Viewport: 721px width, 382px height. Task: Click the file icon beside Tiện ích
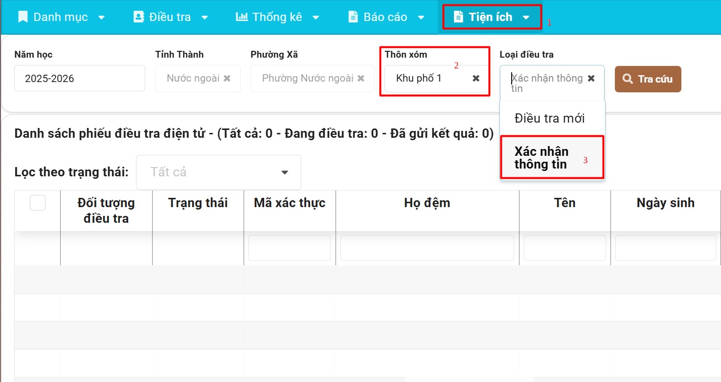click(458, 17)
